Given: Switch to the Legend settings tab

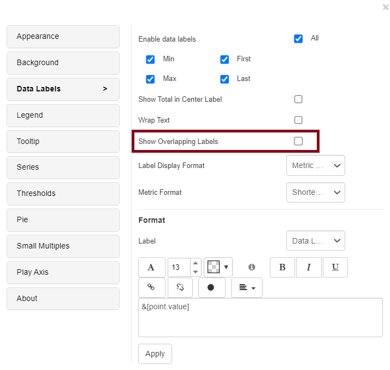Looking at the screenshot, I should [63, 115].
